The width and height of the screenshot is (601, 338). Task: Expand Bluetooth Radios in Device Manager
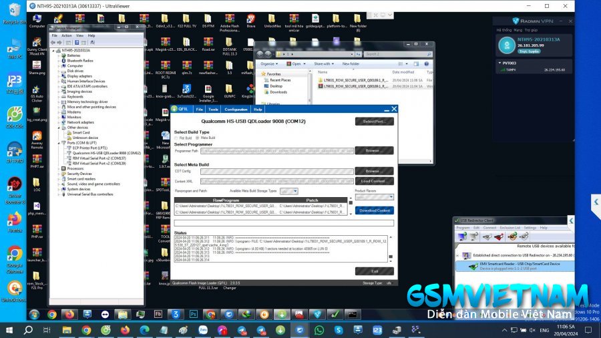[x=59, y=61]
